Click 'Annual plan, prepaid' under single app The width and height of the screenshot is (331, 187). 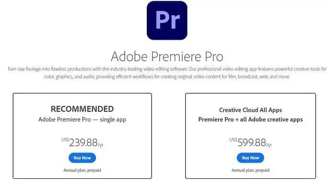coord(83,170)
